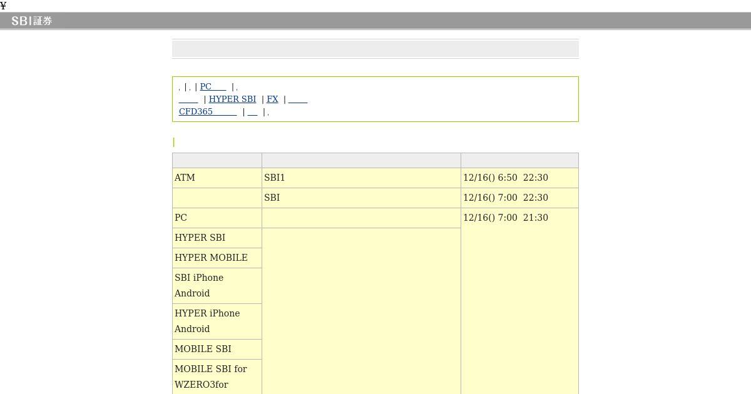Select the HYPER SBI table row label
The height and width of the screenshot is (394, 751).
click(217, 238)
